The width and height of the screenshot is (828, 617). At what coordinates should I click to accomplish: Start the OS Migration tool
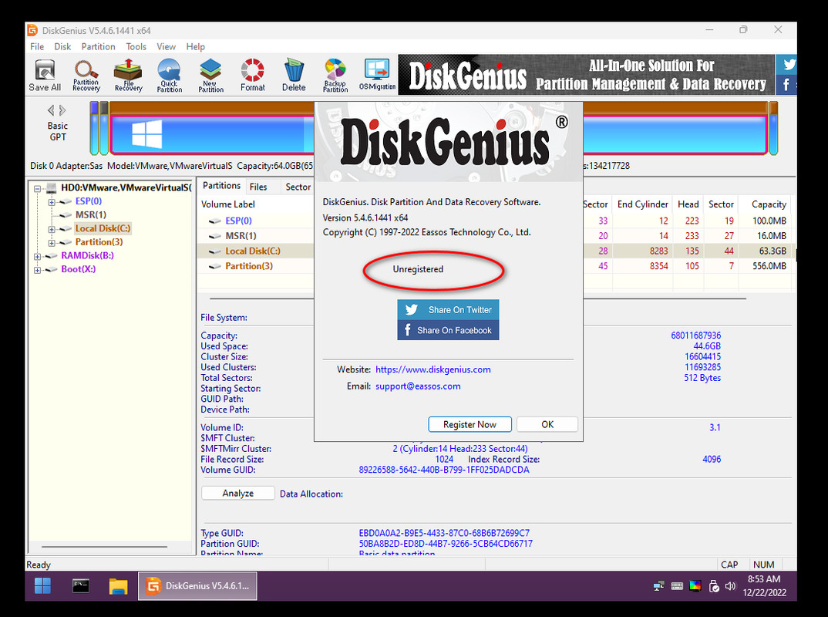tap(377, 76)
